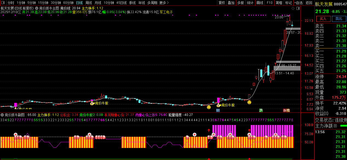Click the 主力净额 green bar indicator
The height and width of the screenshot is (160, 347).
[343, 126]
